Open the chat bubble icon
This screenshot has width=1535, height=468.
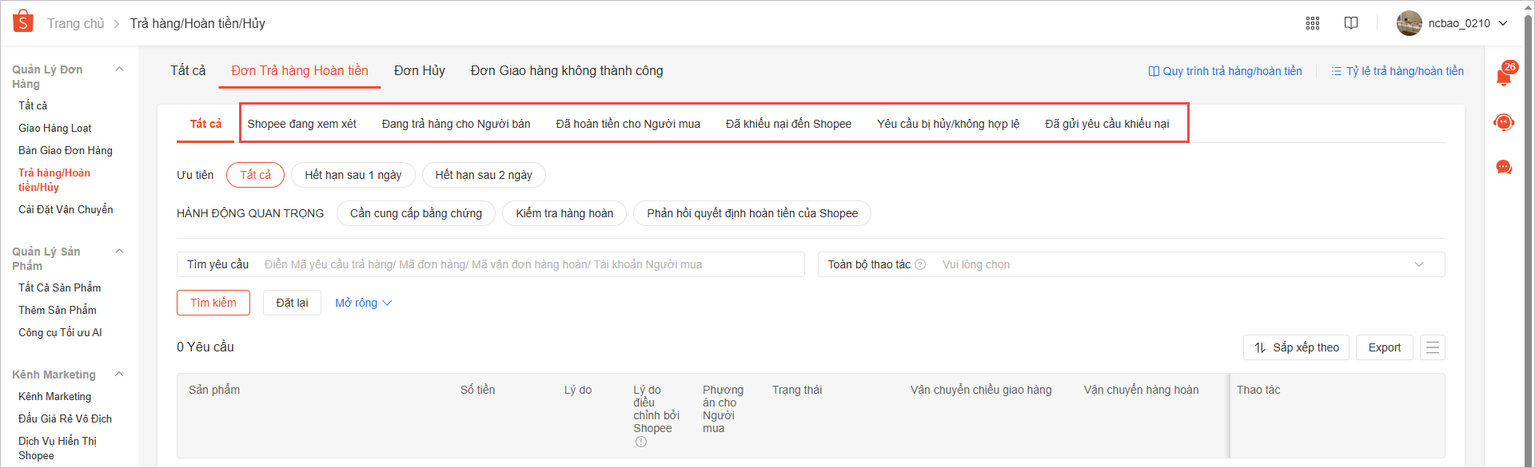(1504, 168)
